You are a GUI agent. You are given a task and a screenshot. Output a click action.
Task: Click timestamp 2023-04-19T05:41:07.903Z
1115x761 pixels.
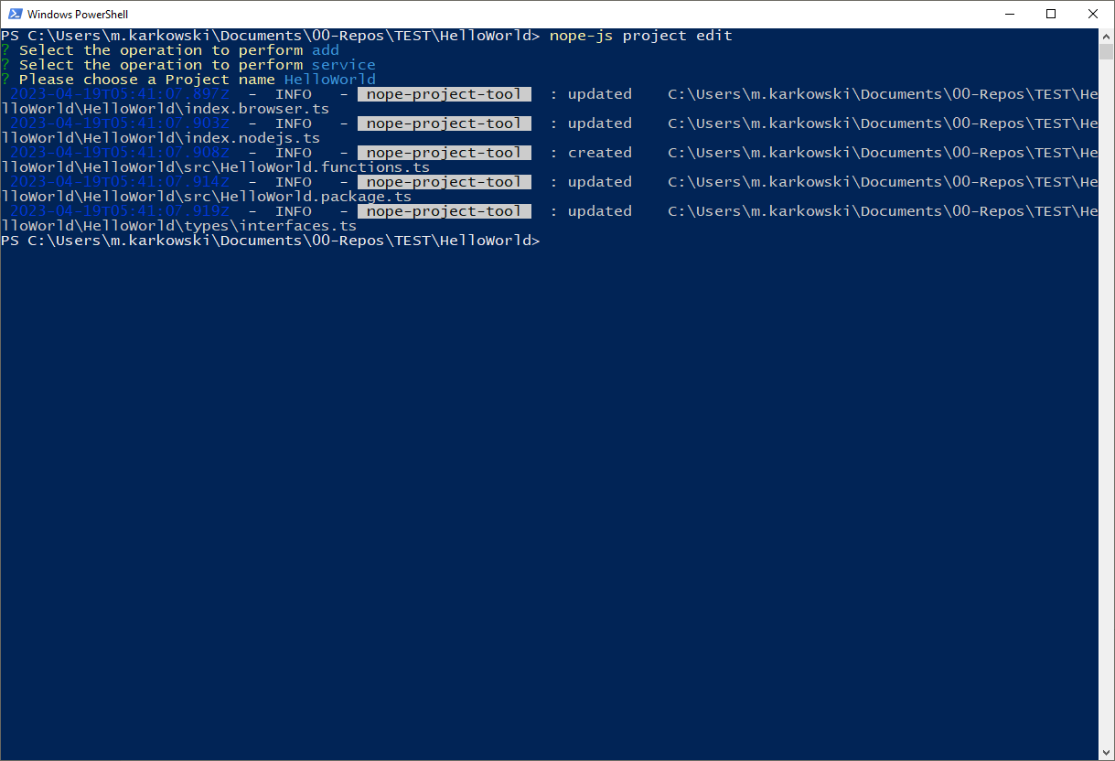click(x=120, y=123)
